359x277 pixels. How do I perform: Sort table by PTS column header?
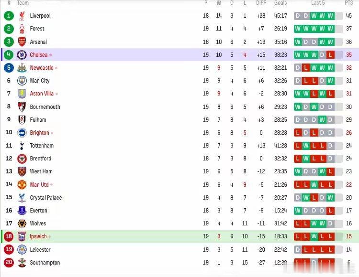coord(348,3)
